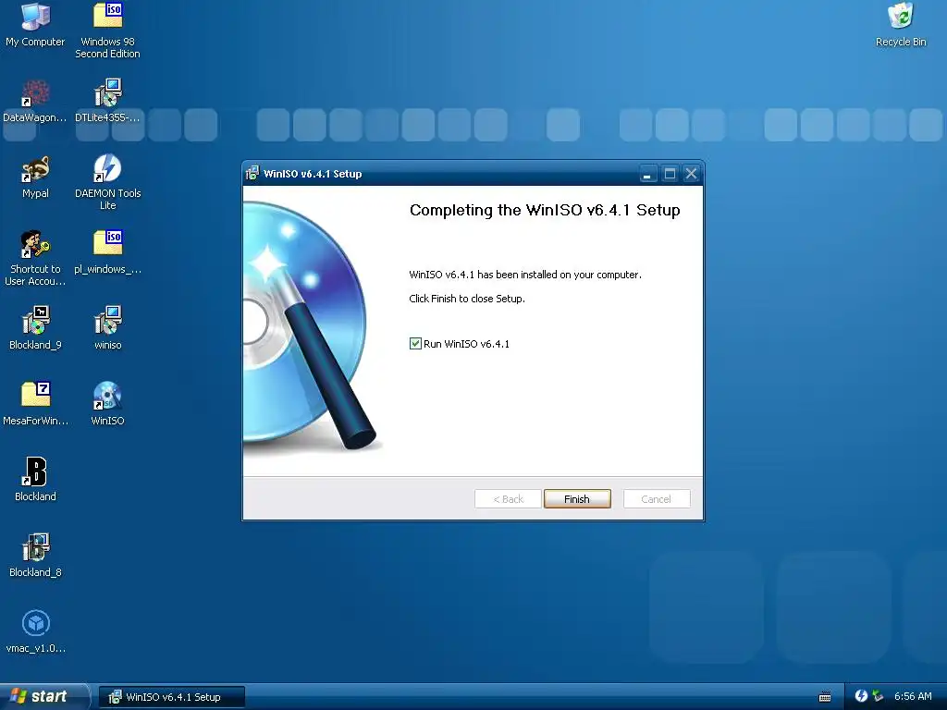947x710 pixels.
Task: Click the on-screen keyboard taskbar icon
Action: [x=824, y=697]
